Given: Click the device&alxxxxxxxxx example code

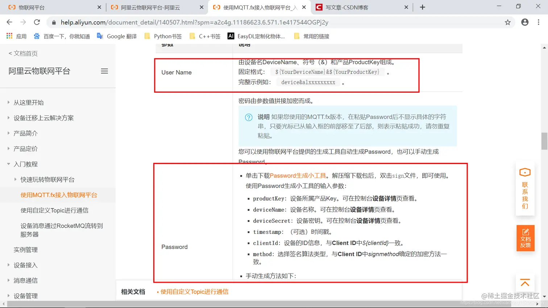Looking at the screenshot, I should (x=308, y=82).
